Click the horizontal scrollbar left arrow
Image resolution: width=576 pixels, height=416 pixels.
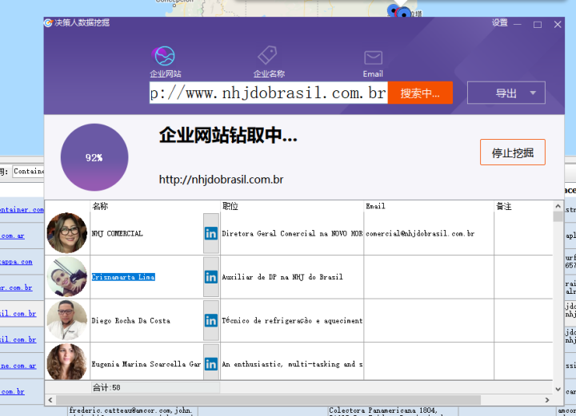point(50,400)
